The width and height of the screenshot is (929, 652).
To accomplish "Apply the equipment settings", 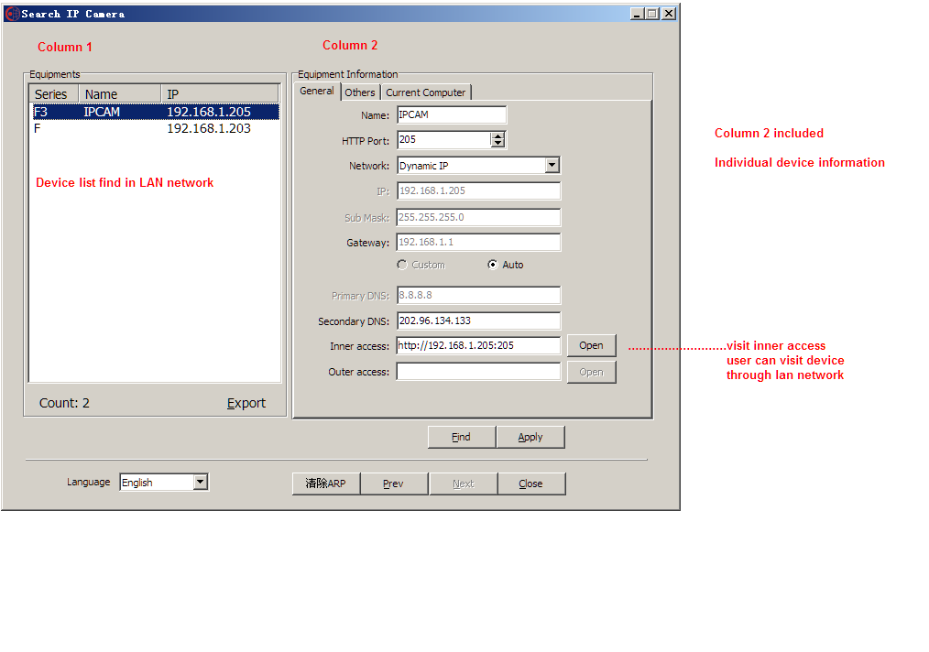I will (x=530, y=438).
